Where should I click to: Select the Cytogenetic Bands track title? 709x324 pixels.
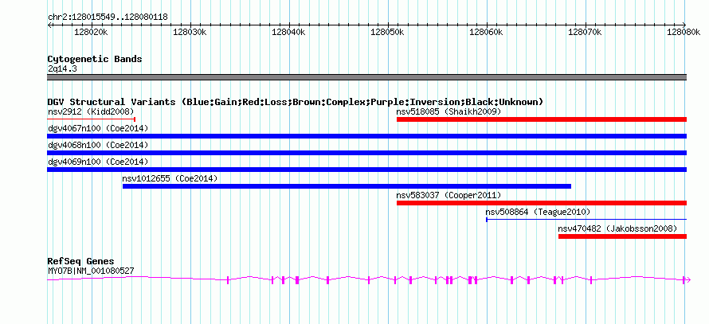coord(95,59)
